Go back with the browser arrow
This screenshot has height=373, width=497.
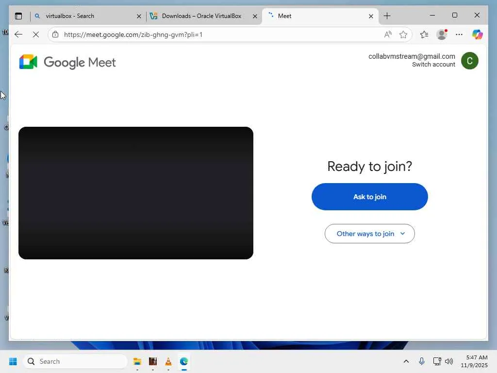[x=18, y=34]
